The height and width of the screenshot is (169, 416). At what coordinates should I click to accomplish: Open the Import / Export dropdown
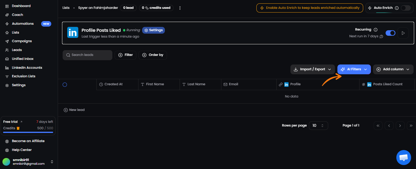coord(313,69)
